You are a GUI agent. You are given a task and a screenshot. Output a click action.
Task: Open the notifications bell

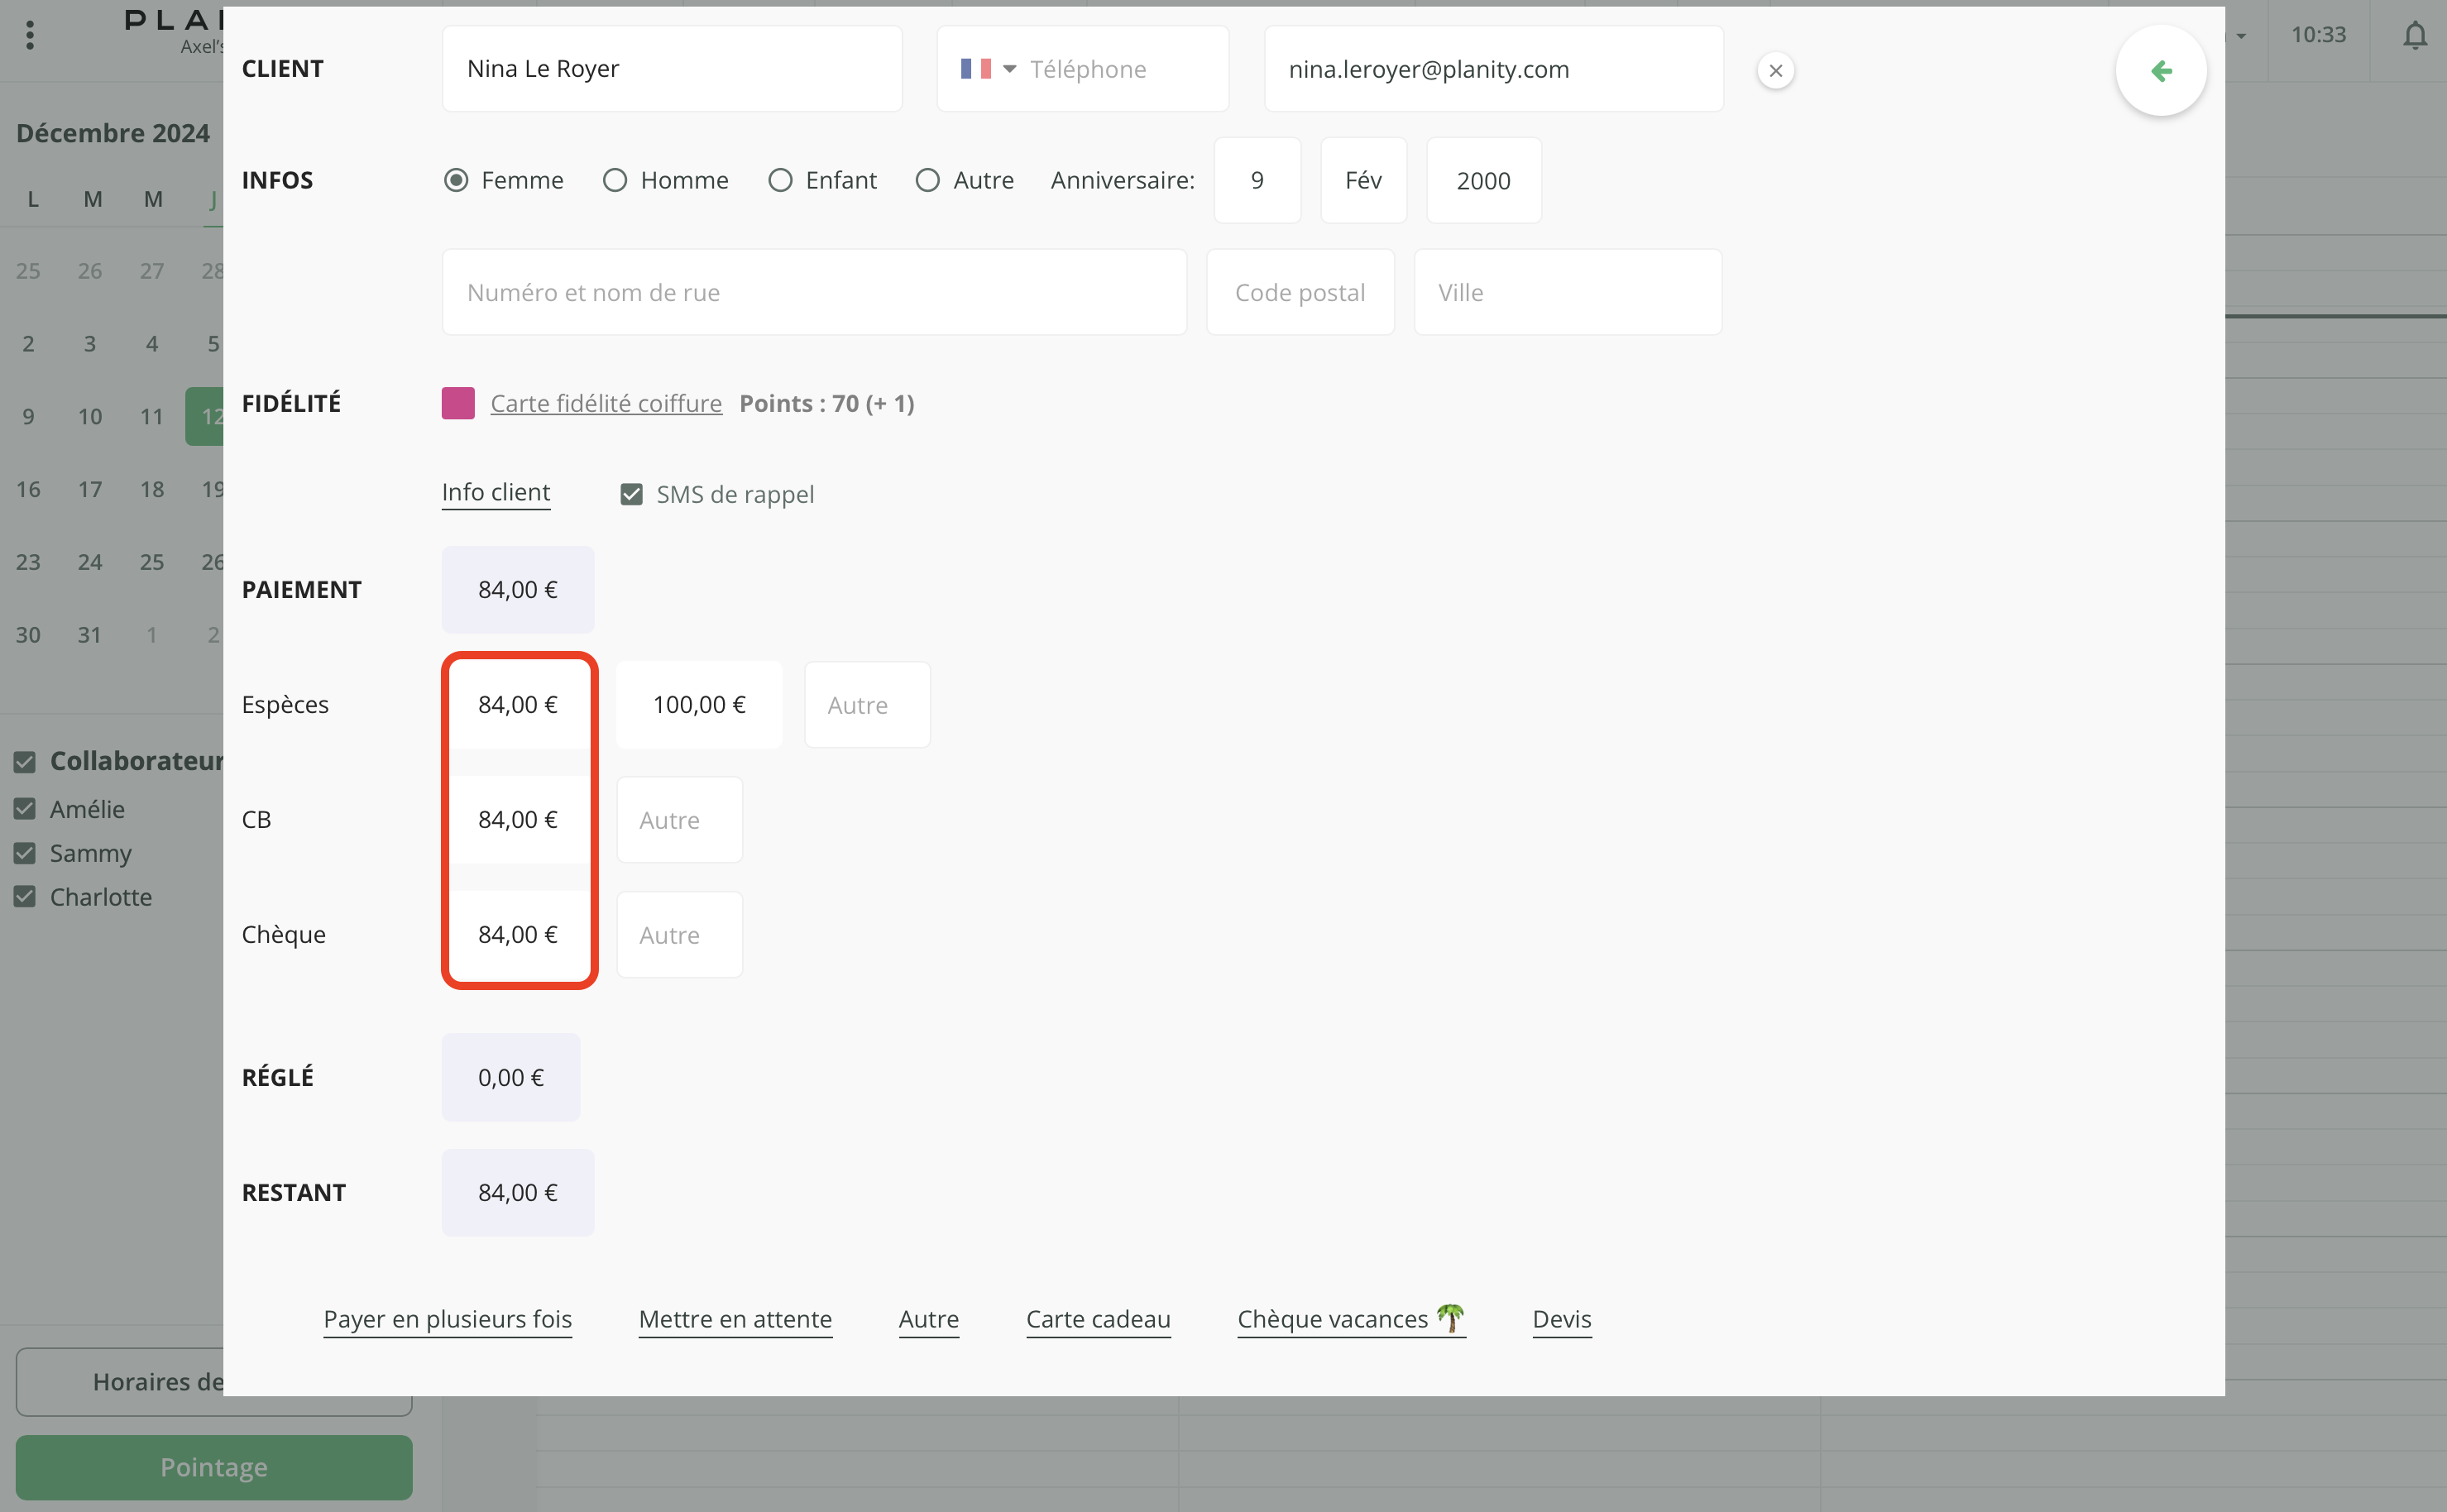tap(2414, 36)
